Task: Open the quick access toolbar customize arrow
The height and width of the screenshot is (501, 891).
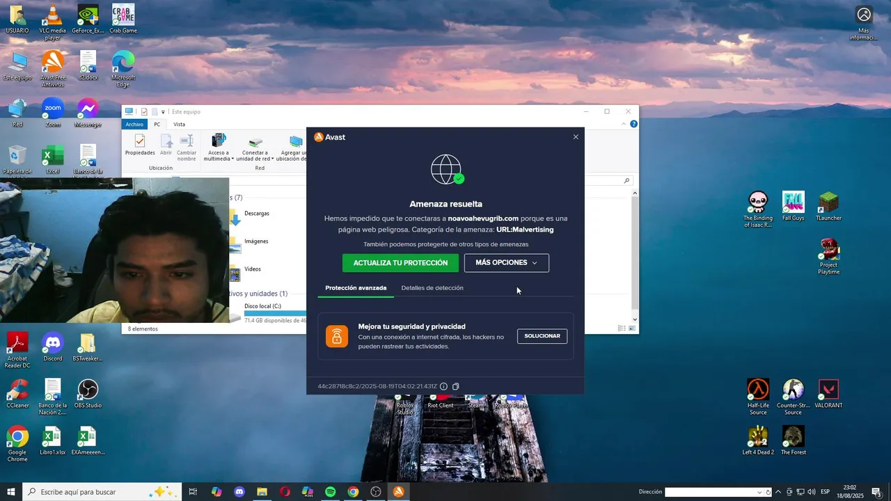Action: [x=163, y=112]
